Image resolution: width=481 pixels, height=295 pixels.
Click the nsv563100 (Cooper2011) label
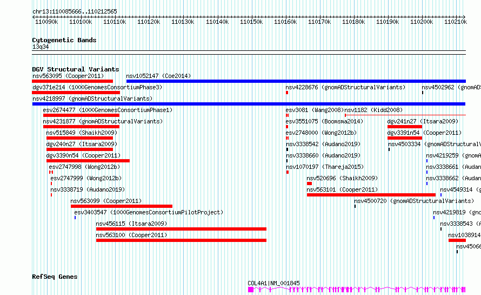pyautogui.click(x=132, y=235)
